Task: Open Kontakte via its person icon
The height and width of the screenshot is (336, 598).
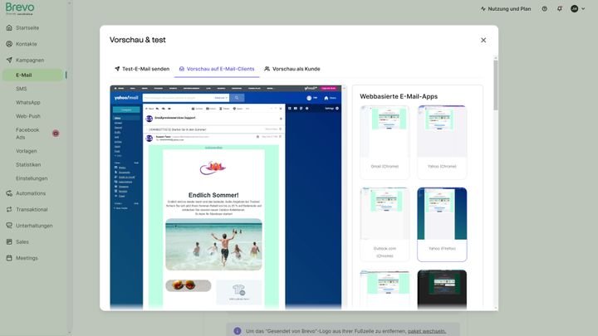Action: (9, 44)
